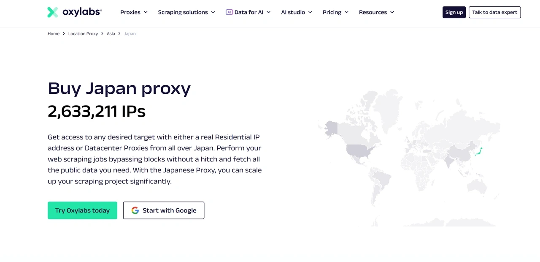This screenshot has width=540, height=262.
Task: Click the breadcrumb separator after Home
Action: tap(63, 33)
